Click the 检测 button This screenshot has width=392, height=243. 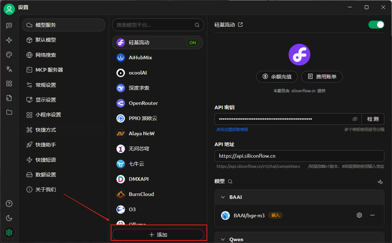click(x=373, y=119)
